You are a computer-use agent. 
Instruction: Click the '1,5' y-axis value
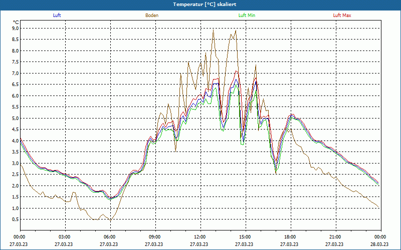click(x=16, y=197)
